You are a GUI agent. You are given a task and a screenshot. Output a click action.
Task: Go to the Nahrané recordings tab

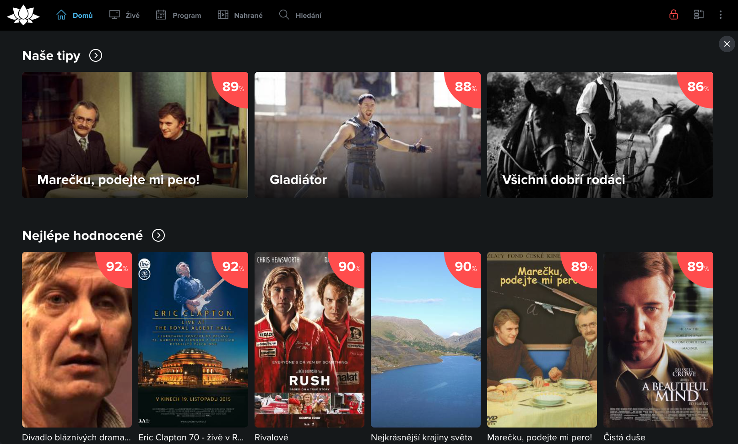[240, 15]
